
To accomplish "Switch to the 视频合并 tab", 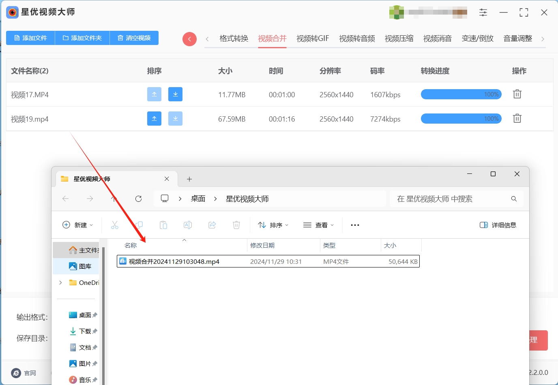I will (272, 38).
